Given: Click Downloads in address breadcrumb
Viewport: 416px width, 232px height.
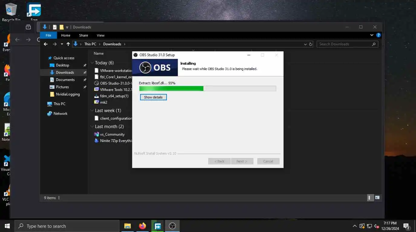Looking at the screenshot, I should pyautogui.click(x=112, y=44).
